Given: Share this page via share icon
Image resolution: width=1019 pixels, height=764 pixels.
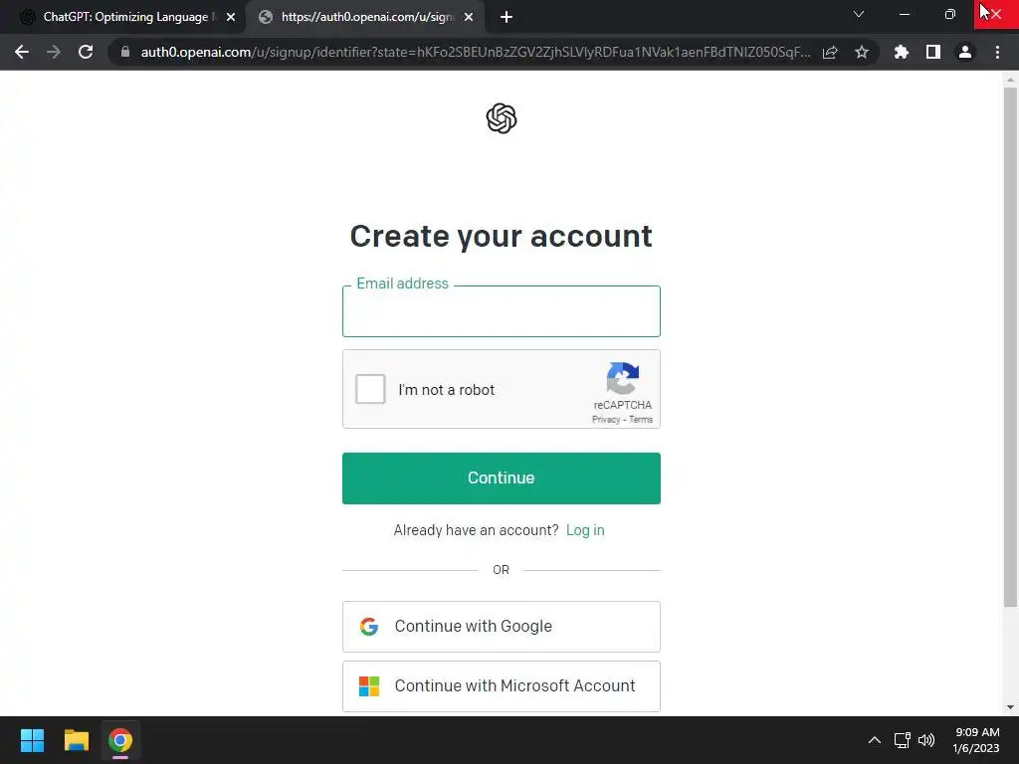Looking at the screenshot, I should click(x=830, y=52).
